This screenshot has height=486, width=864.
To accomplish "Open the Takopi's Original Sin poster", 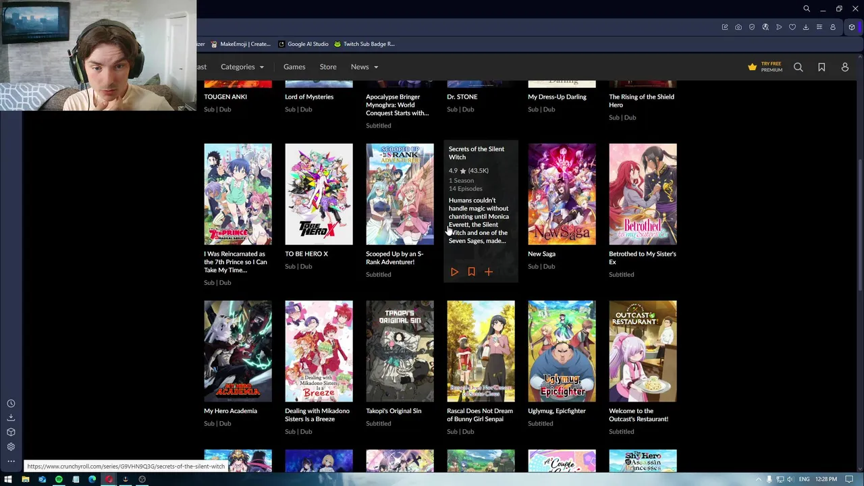I will (400, 351).
